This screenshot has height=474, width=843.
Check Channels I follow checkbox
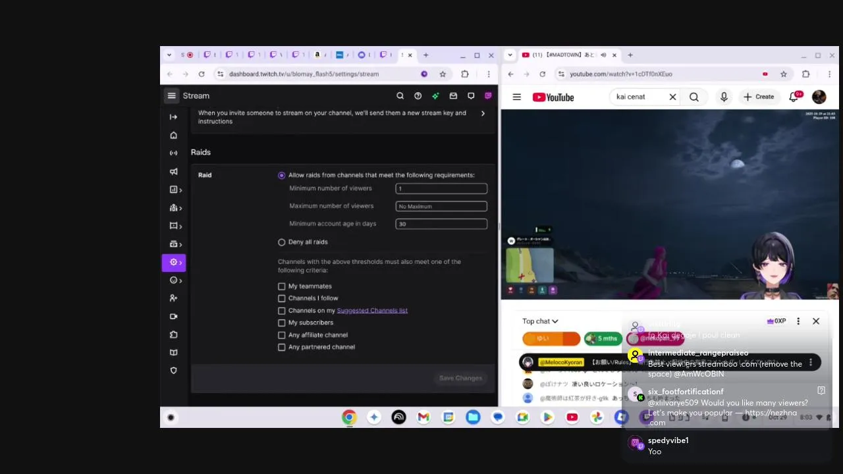[282, 298]
